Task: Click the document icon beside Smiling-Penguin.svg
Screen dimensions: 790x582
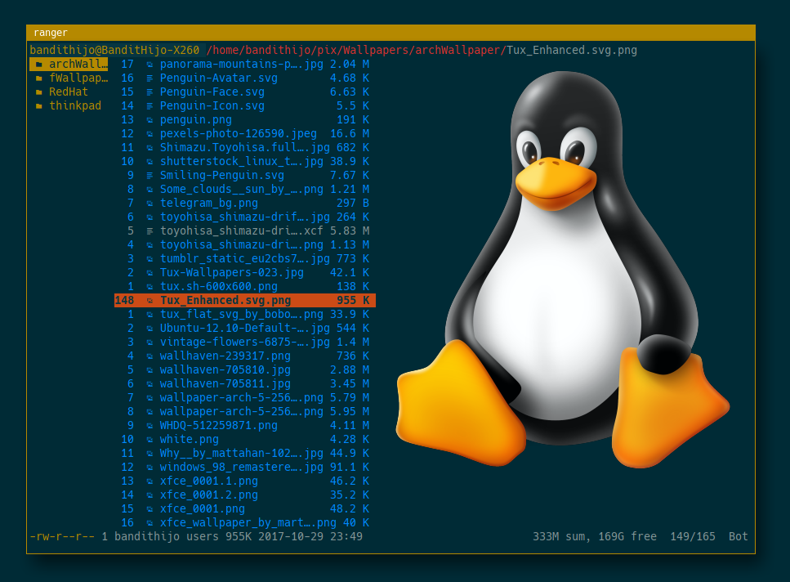Action: coord(150,176)
